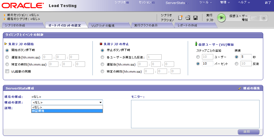
Task: Enable VU起動の同期 checkbox
Action: coord(7,71)
